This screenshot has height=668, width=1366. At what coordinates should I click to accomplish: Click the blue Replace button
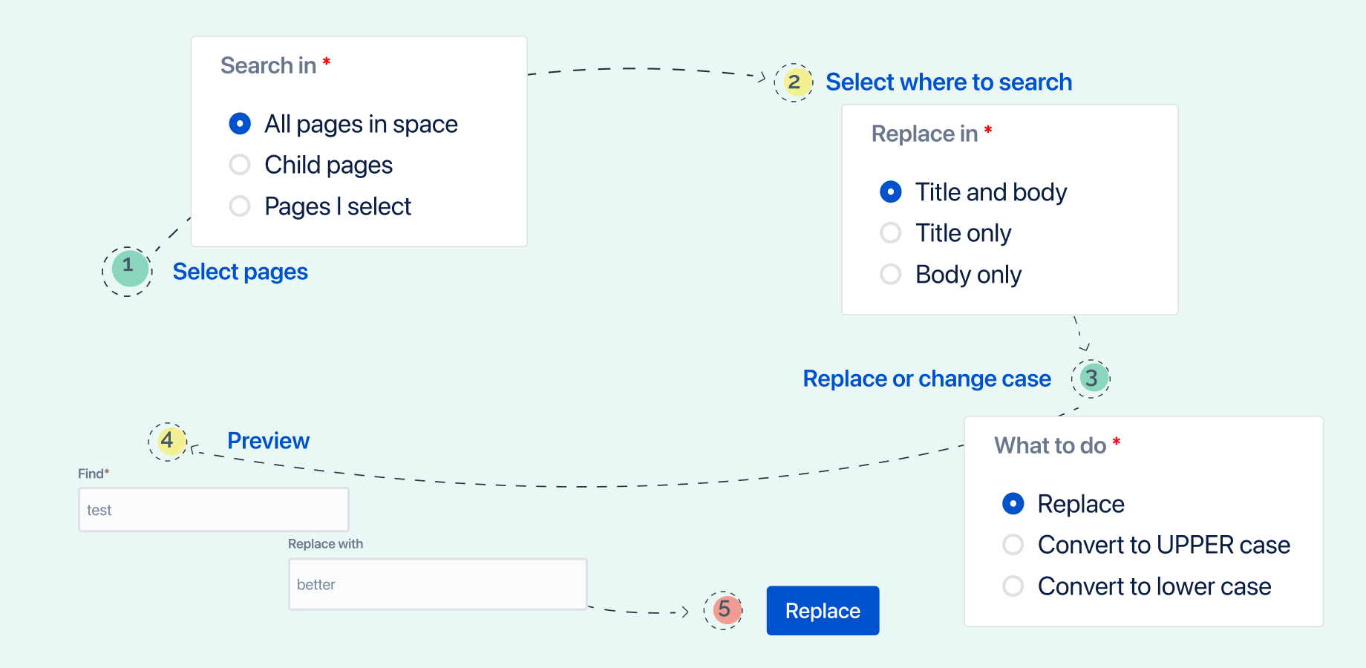pos(823,610)
